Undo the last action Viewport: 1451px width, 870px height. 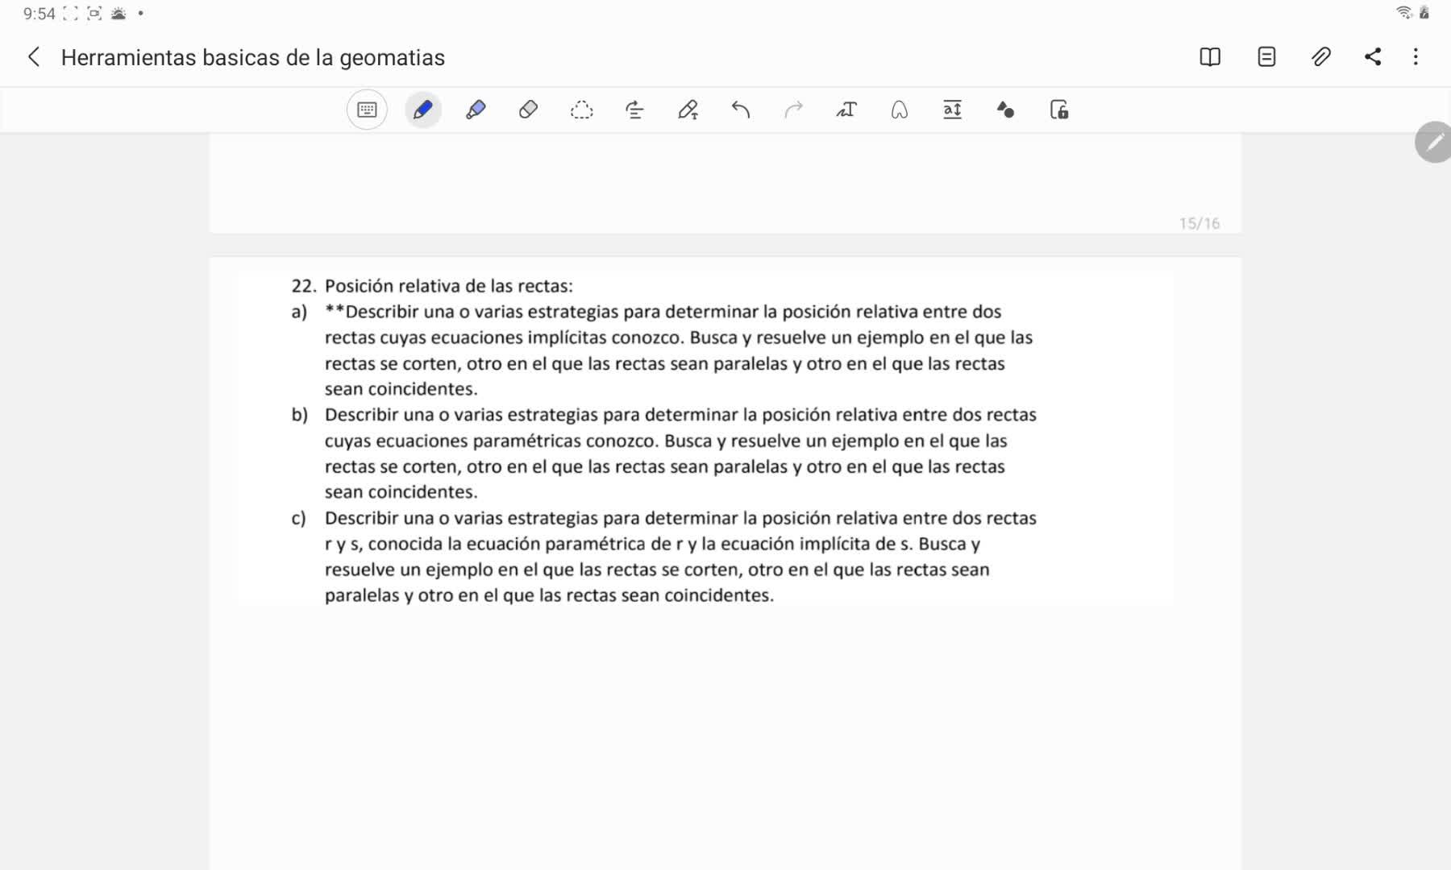(x=741, y=110)
